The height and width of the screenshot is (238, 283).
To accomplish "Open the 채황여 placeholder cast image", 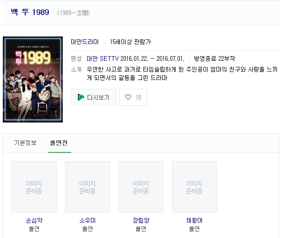I will 194,187.
